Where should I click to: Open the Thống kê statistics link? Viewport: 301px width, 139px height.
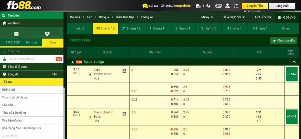click(147, 17)
